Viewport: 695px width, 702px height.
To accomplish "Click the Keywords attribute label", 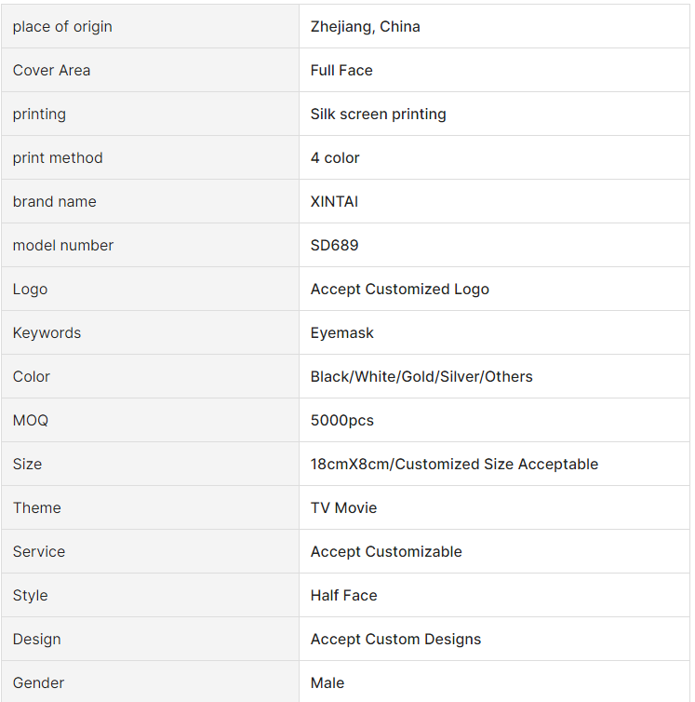I will click(47, 333).
